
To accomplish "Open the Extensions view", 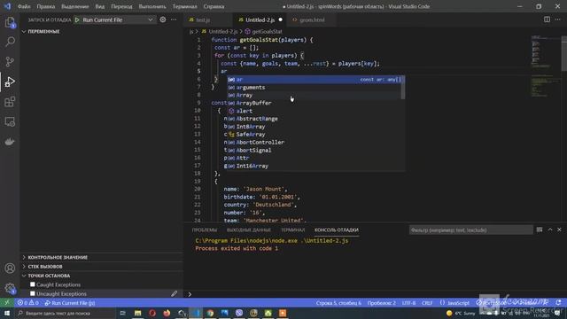I will click(x=10, y=102).
